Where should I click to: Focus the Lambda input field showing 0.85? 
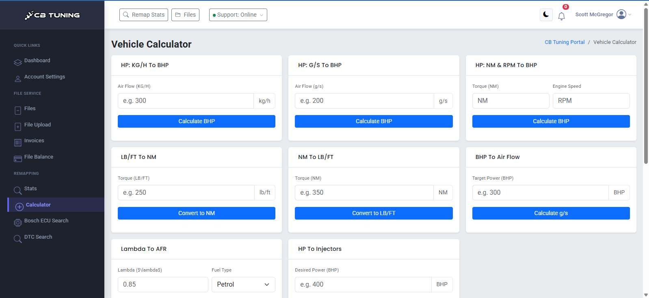[163, 285]
